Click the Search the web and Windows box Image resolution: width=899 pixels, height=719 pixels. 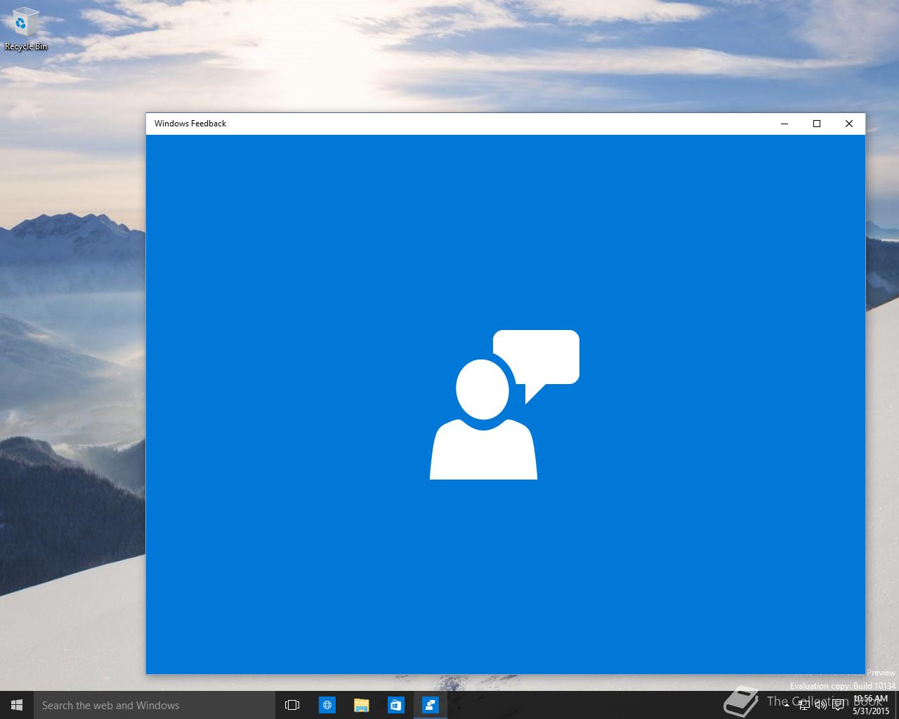[x=155, y=705]
